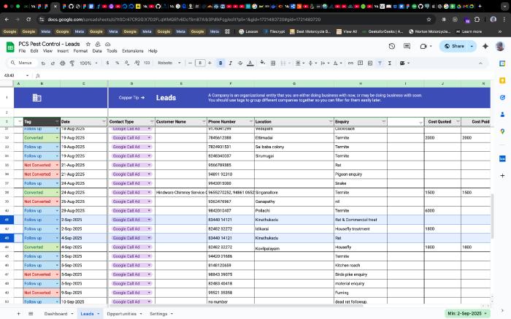Switch to the Opportunities sheet tab
Image resolution: width=511 pixels, height=319 pixels.
click(122, 313)
